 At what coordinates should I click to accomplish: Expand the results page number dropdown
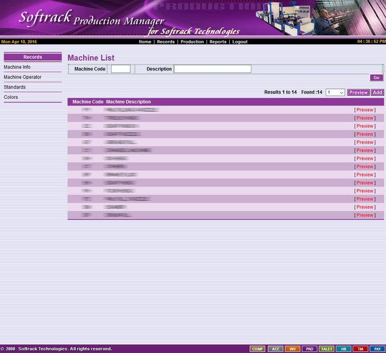pos(335,93)
